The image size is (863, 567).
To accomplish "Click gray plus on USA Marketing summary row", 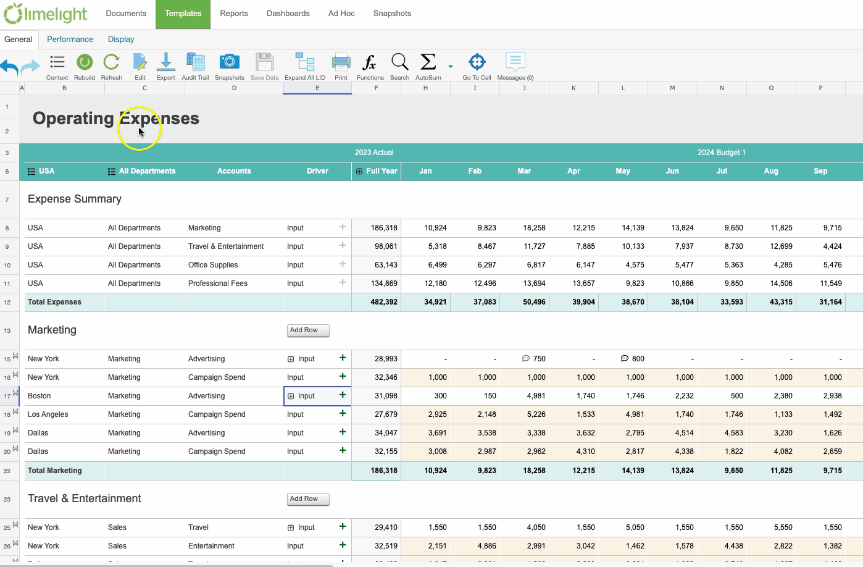I will point(343,227).
